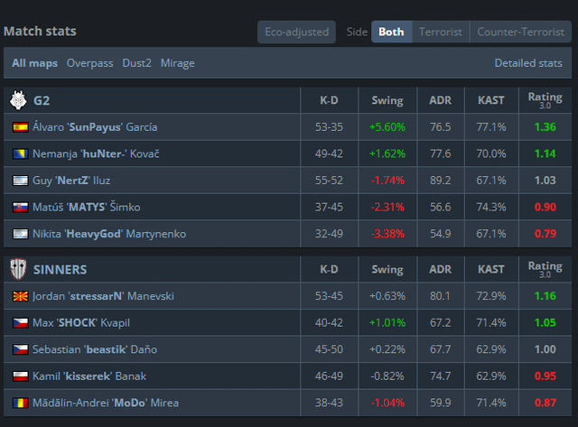Viewport: 578px width, 427px height.
Task: Switch side filter to Counter-Terrorist
Action: click(x=519, y=32)
